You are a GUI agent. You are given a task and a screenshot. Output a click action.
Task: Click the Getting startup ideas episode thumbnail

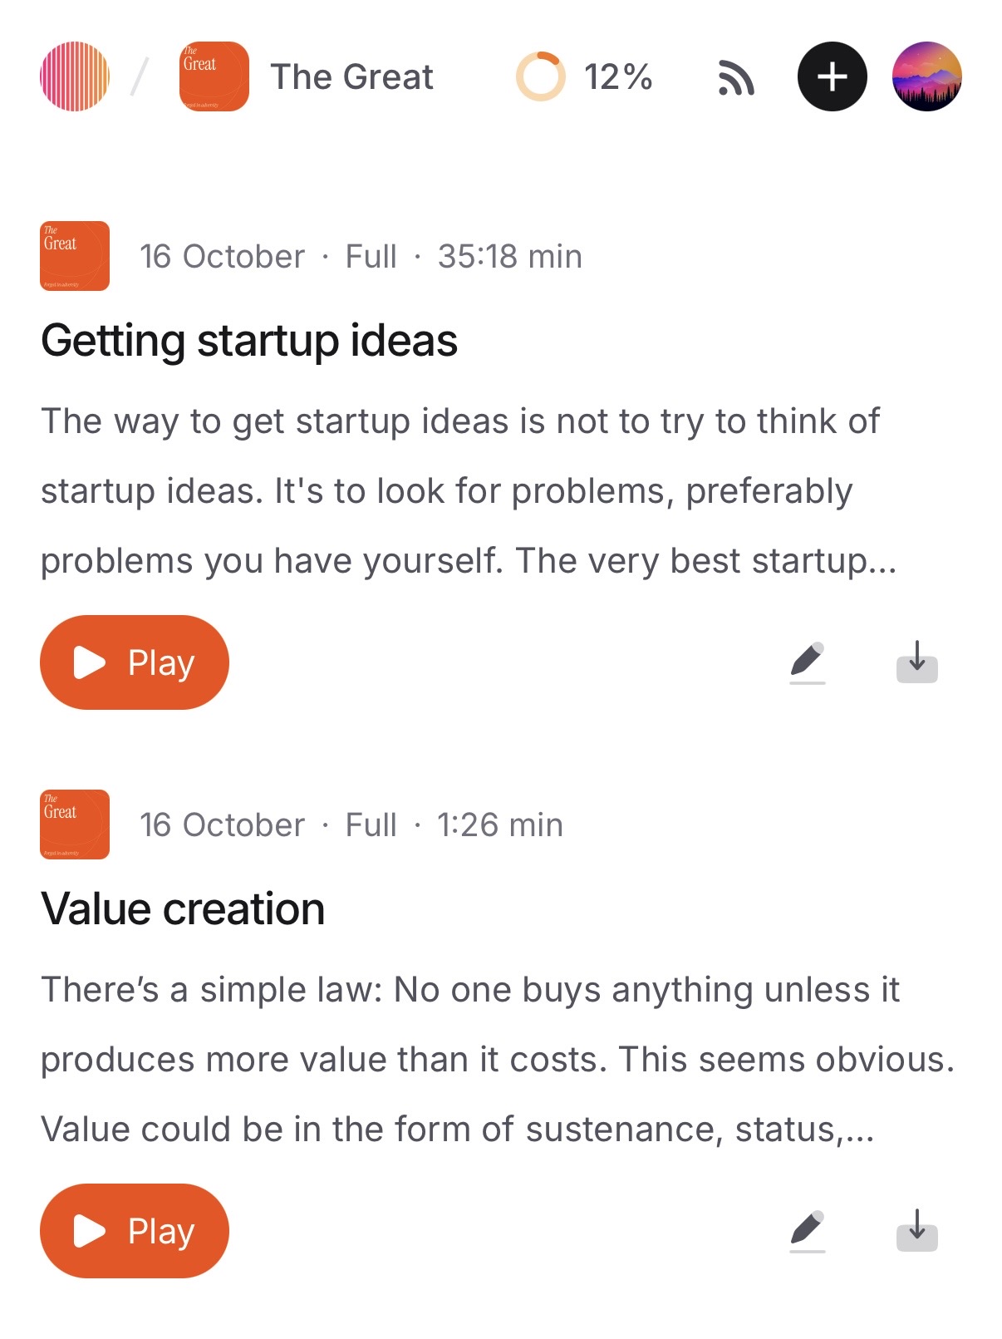coord(75,256)
